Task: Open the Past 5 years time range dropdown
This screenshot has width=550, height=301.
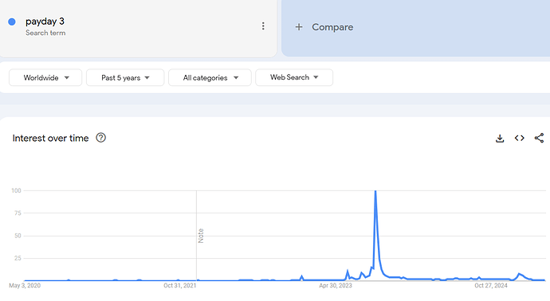Action: pos(125,77)
